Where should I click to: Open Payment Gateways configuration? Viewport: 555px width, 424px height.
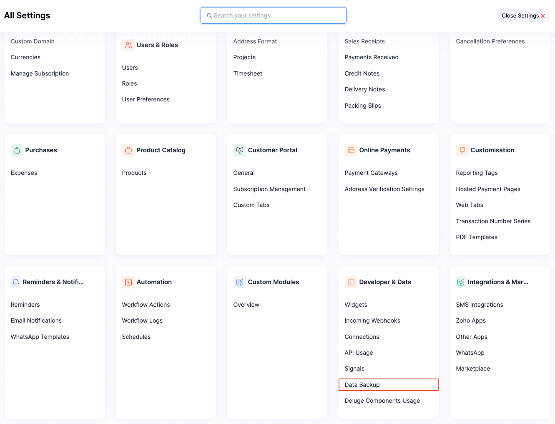point(371,173)
